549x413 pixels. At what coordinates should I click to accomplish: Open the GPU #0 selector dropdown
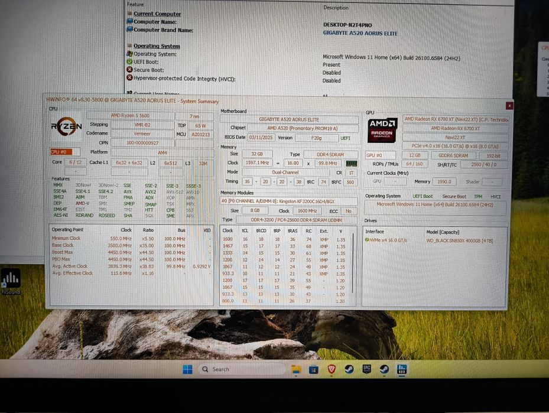(x=381, y=155)
